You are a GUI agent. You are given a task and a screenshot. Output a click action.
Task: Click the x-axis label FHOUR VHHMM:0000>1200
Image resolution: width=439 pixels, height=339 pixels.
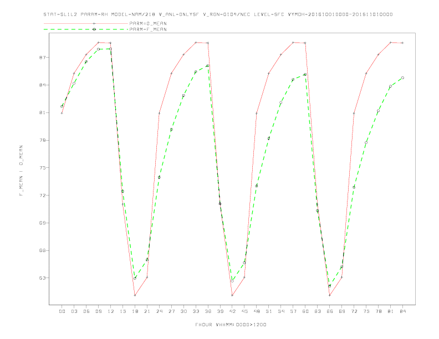click(x=231, y=325)
